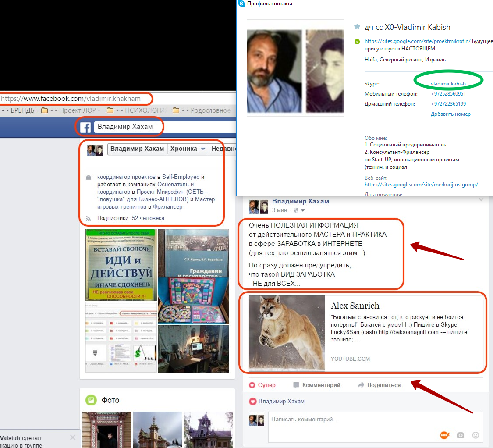
Task: Open the board game photo thumbnail
Action: [x=193, y=301]
